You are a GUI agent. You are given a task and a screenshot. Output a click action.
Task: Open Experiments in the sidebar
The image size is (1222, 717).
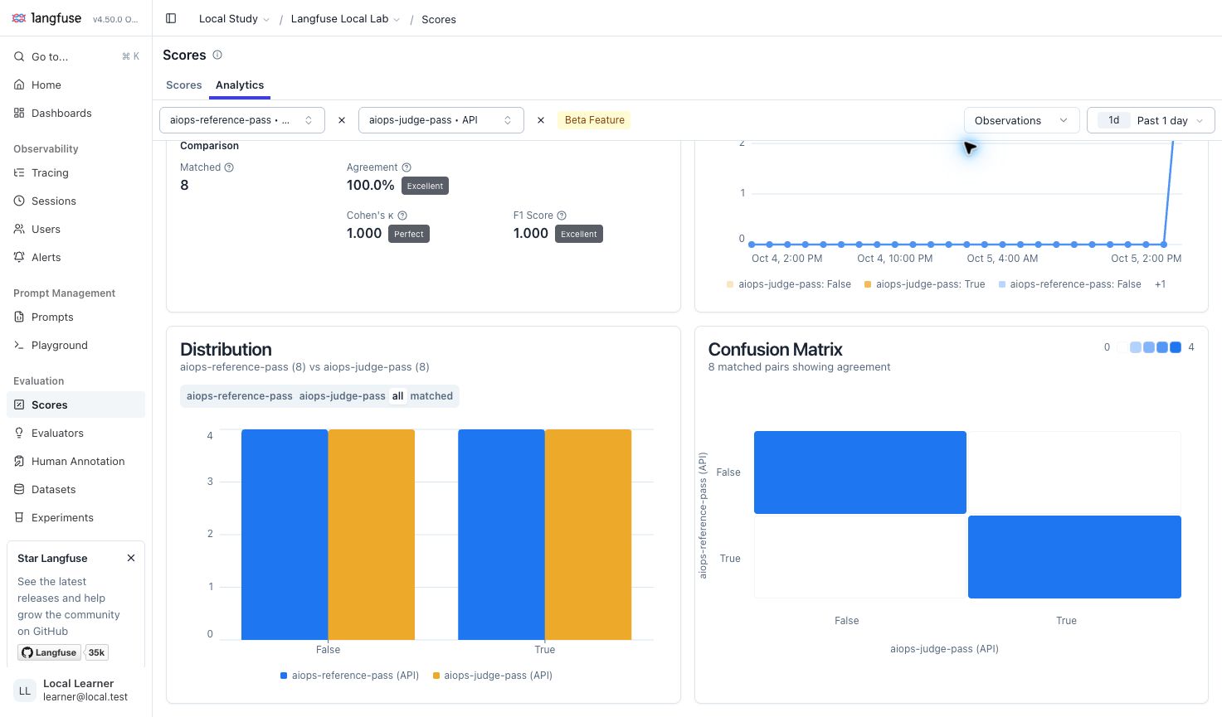click(x=76, y=517)
